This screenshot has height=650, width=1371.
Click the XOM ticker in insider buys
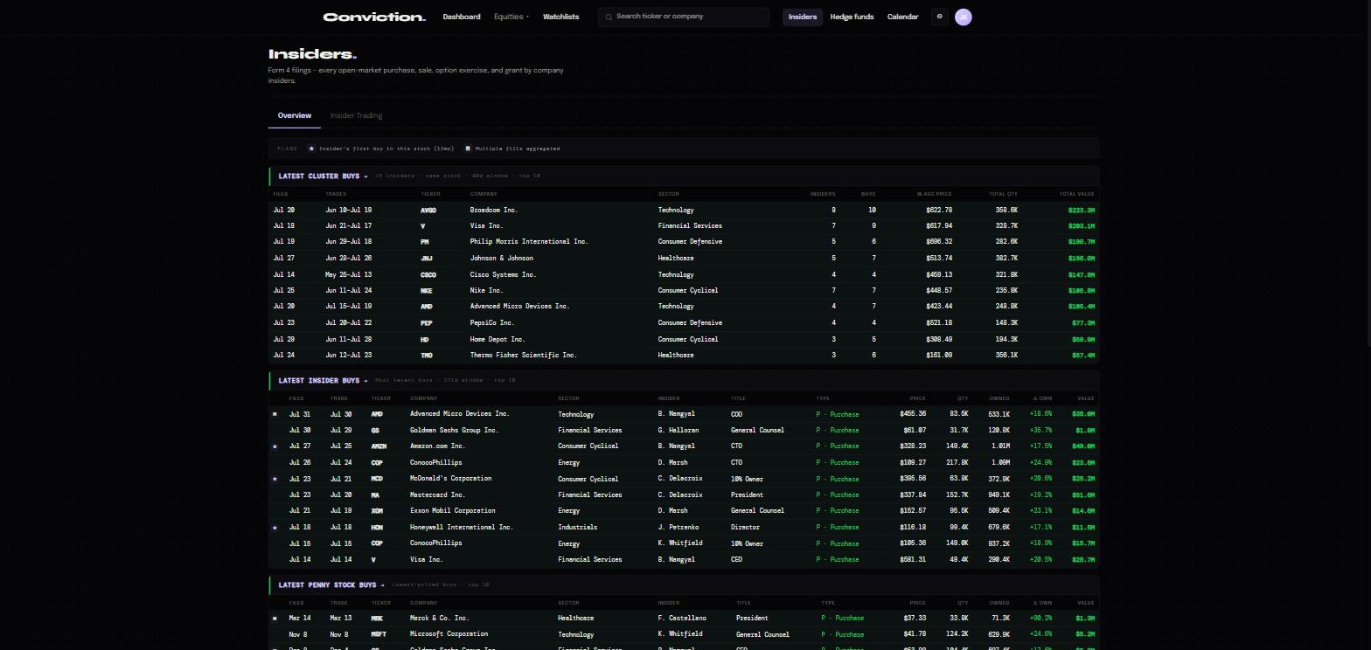coord(377,511)
